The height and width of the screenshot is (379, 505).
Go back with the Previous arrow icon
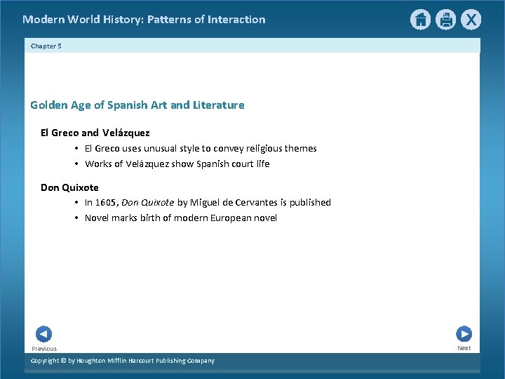point(43,334)
